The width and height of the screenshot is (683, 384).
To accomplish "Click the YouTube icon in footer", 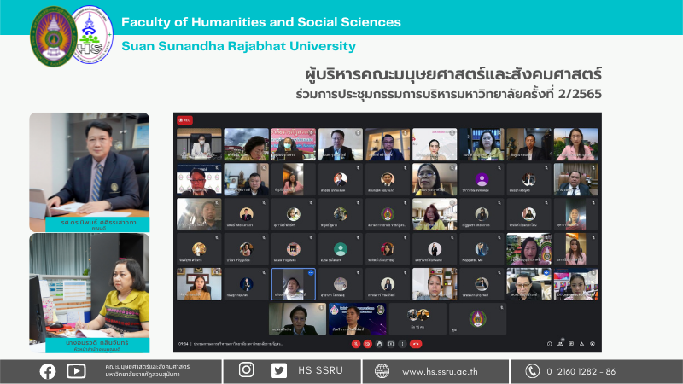I will 76,370.
